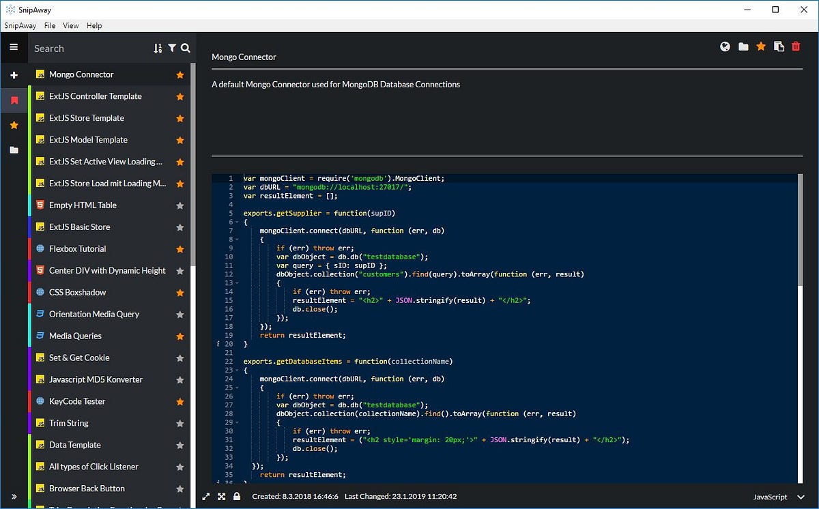Image resolution: width=819 pixels, height=509 pixels.
Task: Open the File menu
Action: pyautogui.click(x=50, y=25)
